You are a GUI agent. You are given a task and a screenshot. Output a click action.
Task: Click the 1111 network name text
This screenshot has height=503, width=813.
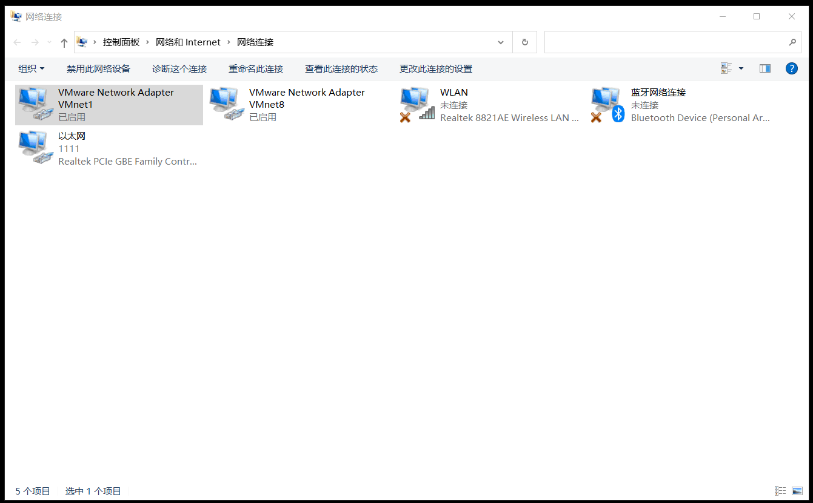pyautogui.click(x=69, y=149)
